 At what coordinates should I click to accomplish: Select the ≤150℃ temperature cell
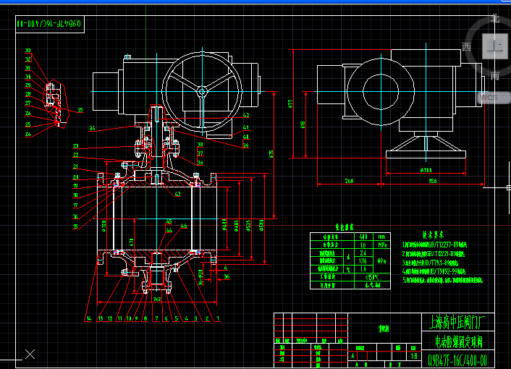click(x=372, y=277)
